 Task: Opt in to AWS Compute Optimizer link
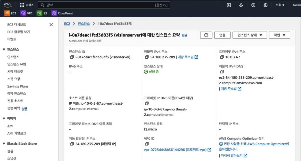tap(254, 147)
